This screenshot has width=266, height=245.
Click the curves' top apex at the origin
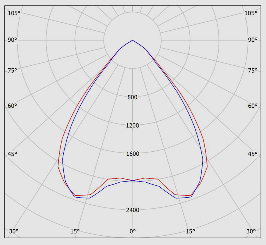[133, 40]
